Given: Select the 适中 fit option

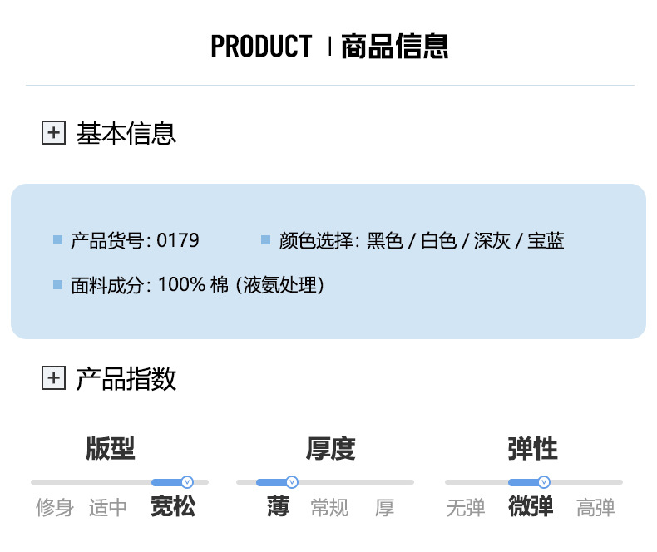Looking at the screenshot, I should (x=108, y=507).
